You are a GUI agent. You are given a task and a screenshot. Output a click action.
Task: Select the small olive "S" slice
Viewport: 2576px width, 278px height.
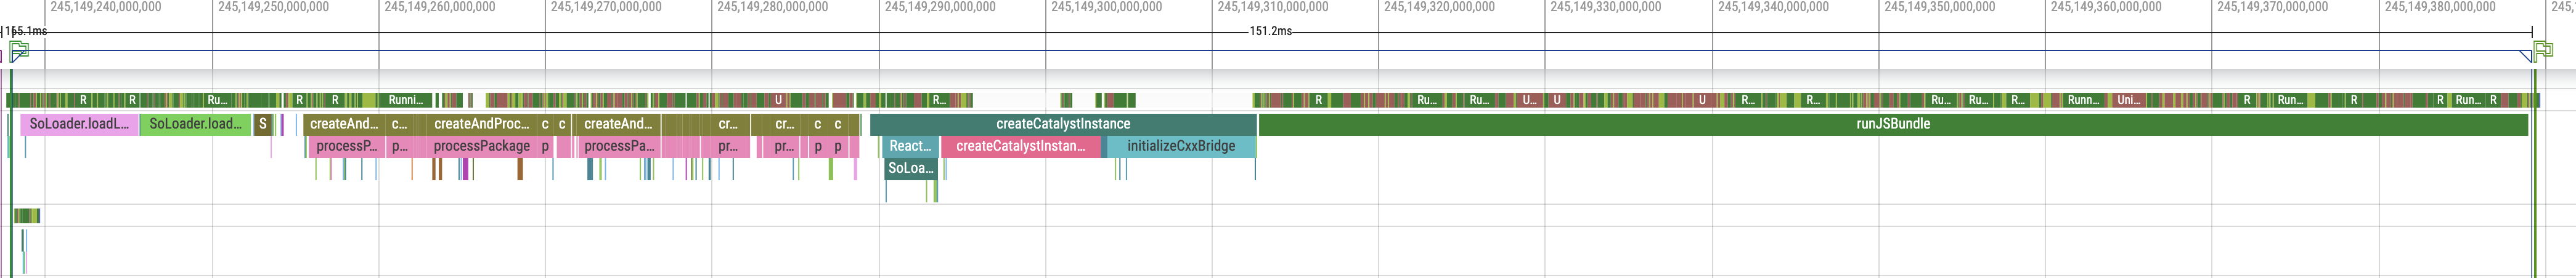coord(263,125)
